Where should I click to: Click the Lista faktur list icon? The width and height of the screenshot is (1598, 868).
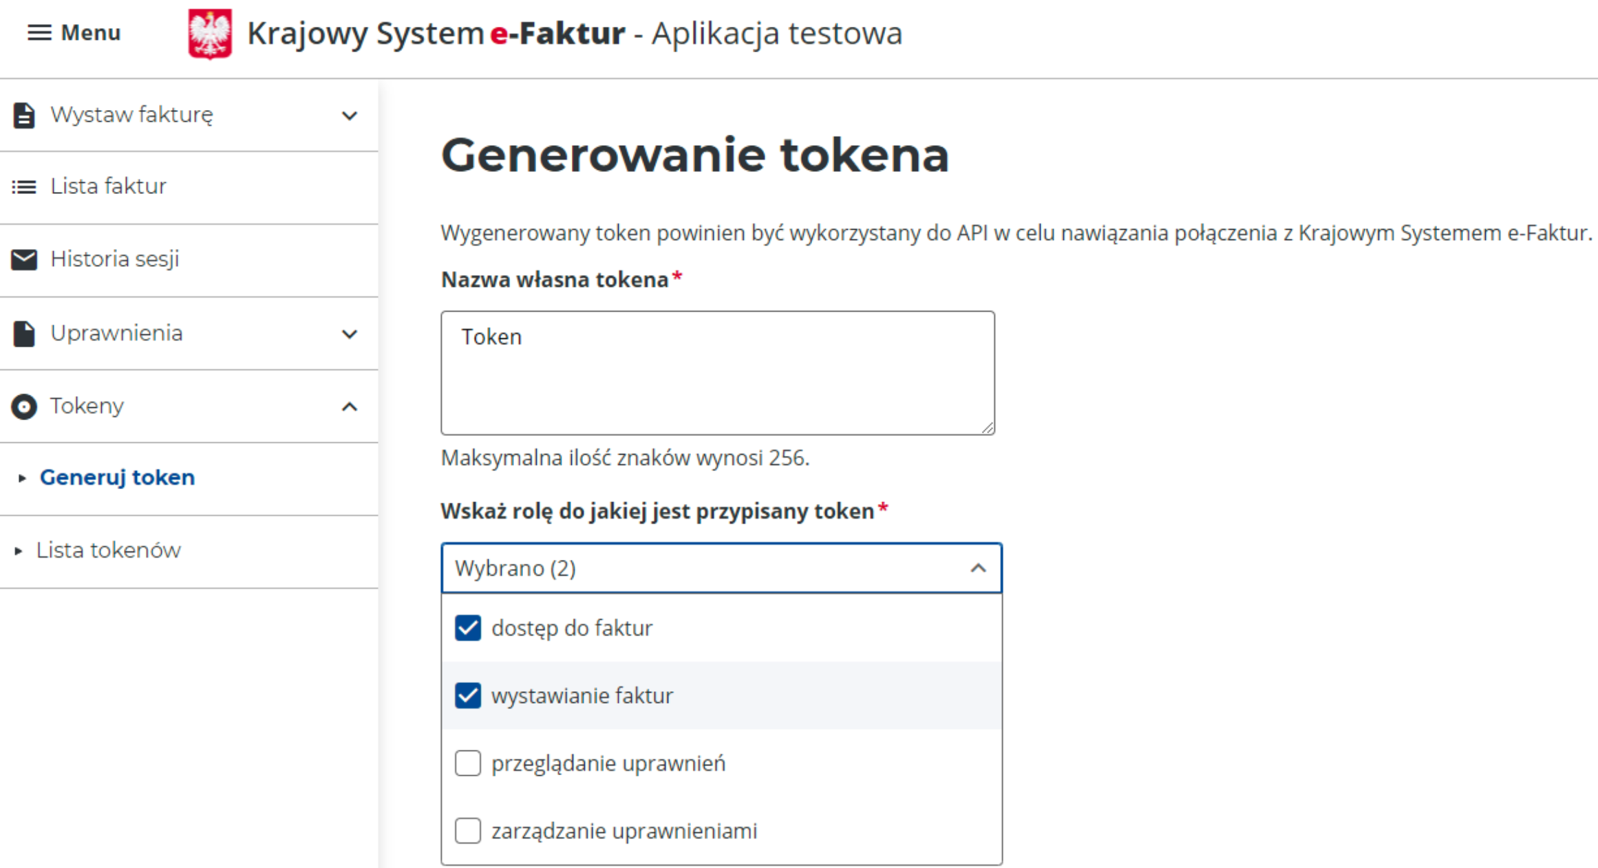23,186
